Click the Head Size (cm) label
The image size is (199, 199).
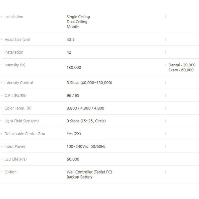click(x=17, y=39)
